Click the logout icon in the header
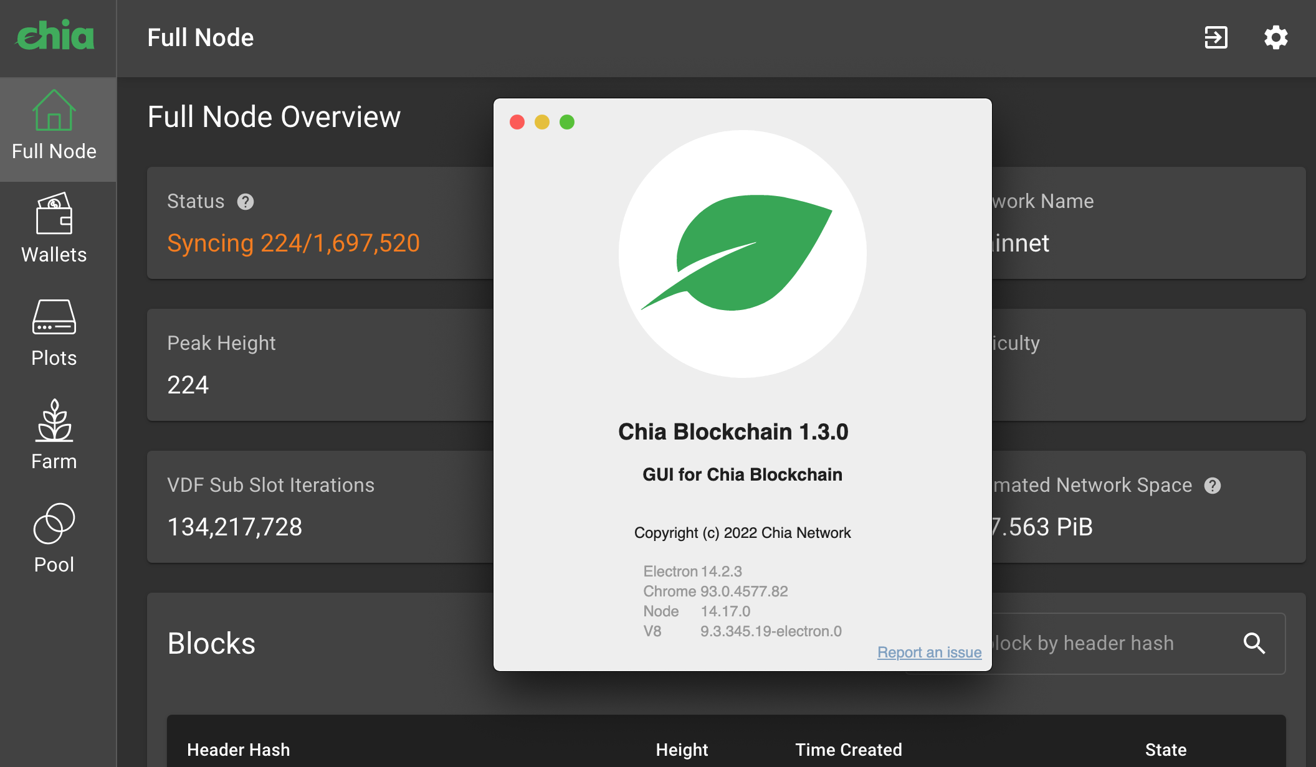Image resolution: width=1316 pixels, height=767 pixels. point(1216,37)
